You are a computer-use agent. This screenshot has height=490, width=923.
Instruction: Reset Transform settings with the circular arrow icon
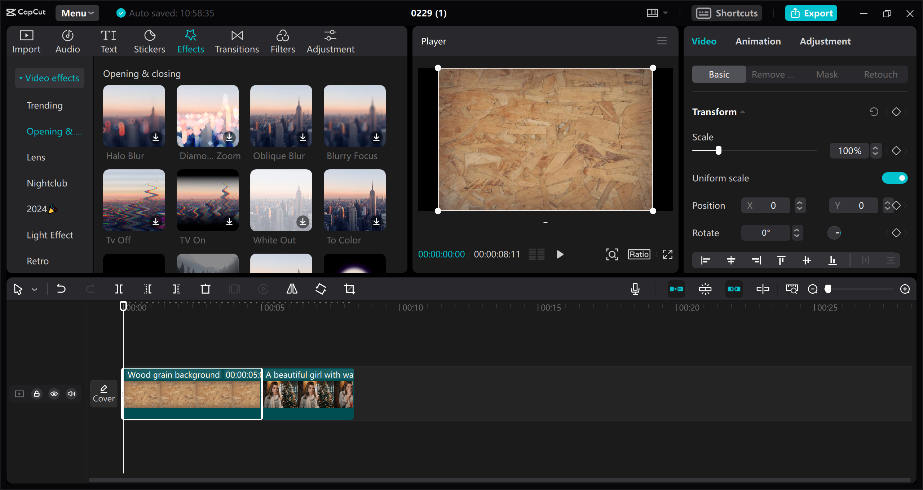874,112
